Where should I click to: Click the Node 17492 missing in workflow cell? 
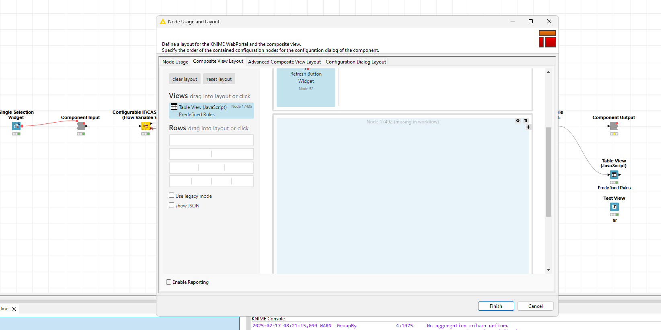[402, 196]
